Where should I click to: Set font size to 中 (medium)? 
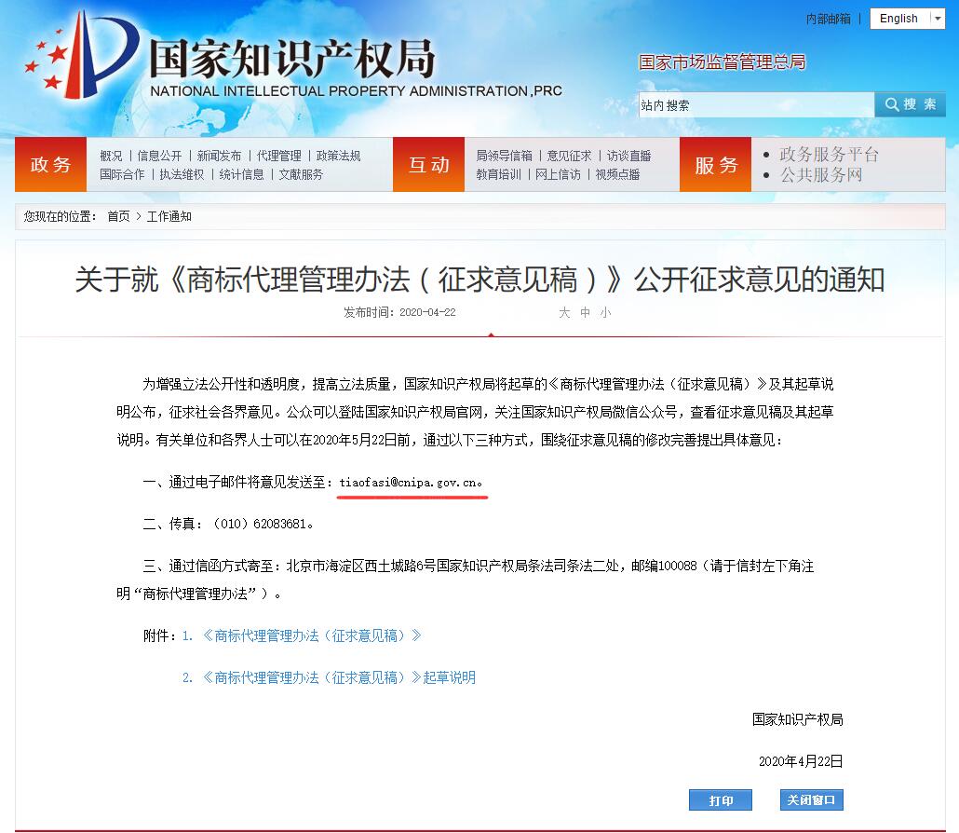(586, 313)
